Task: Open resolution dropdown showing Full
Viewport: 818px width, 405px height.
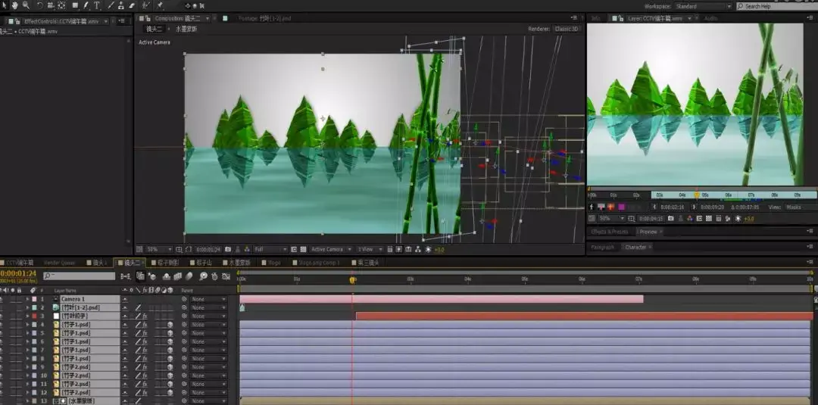Action: (270, 249)
